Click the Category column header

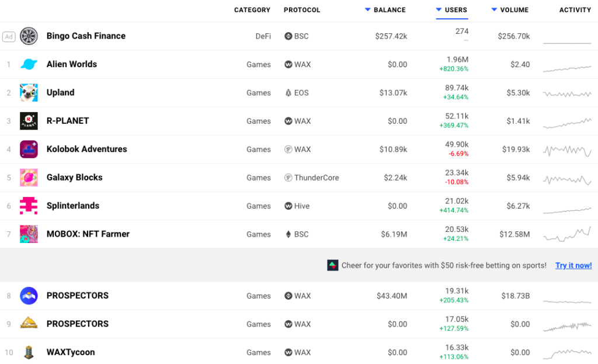pos(252,10)
